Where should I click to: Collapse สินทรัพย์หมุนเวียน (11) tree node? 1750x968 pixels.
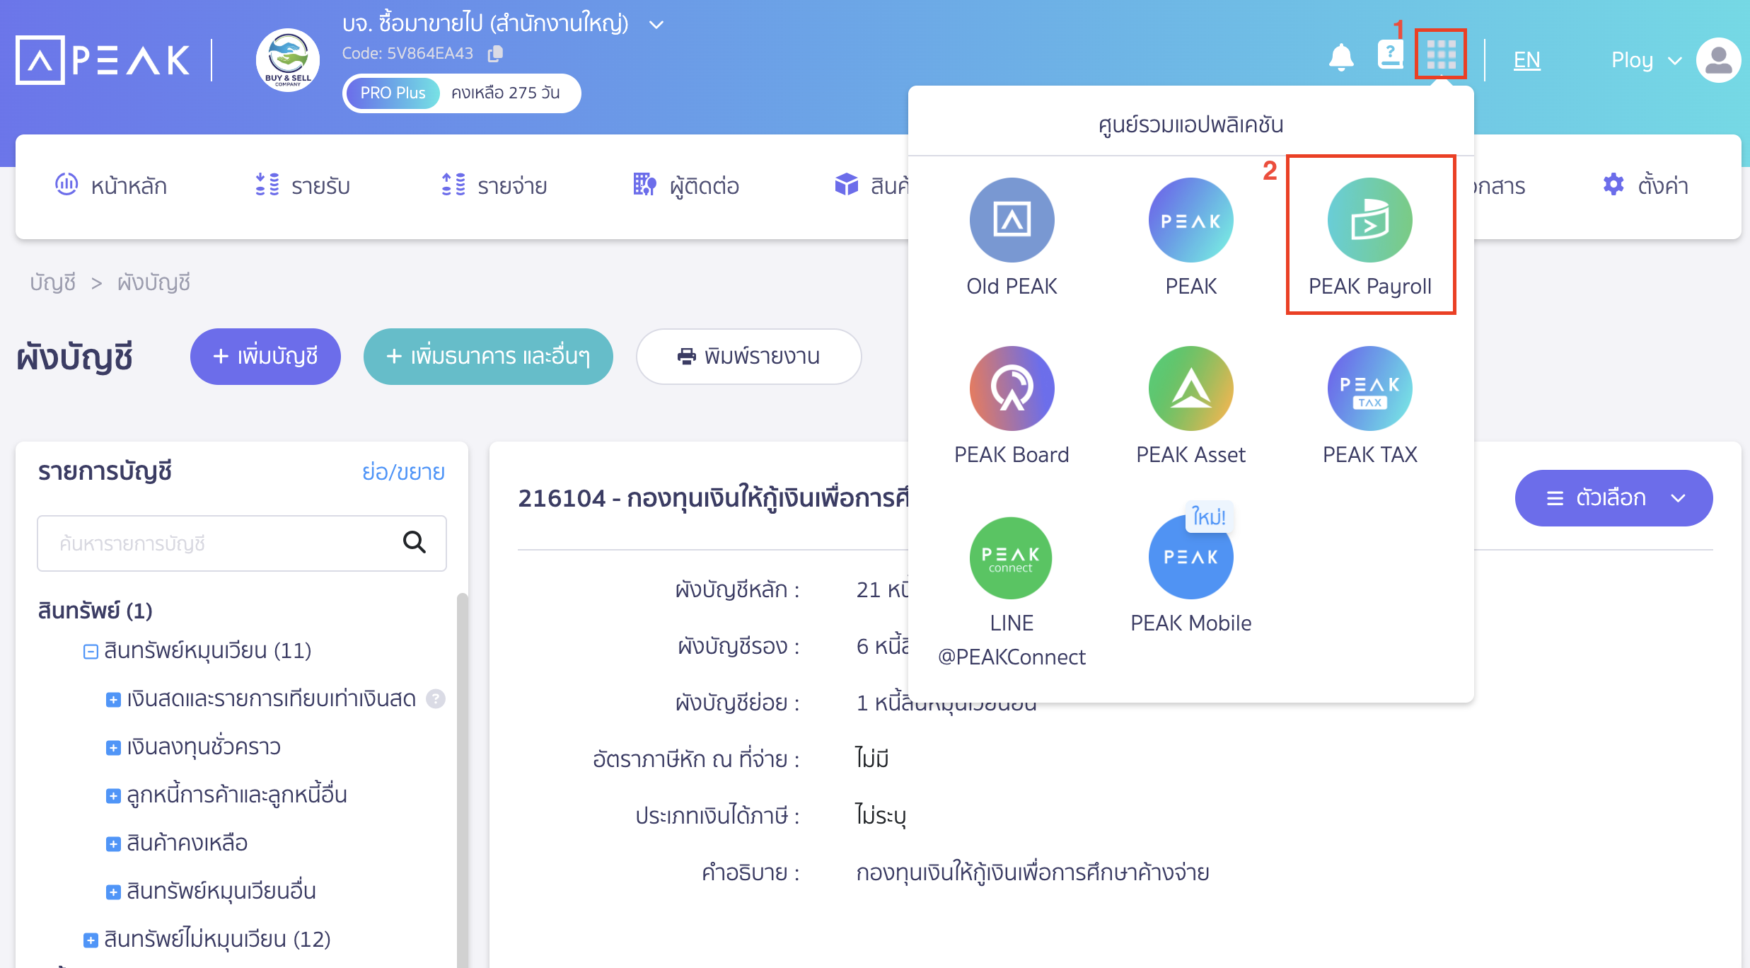(x=91, y=651)
